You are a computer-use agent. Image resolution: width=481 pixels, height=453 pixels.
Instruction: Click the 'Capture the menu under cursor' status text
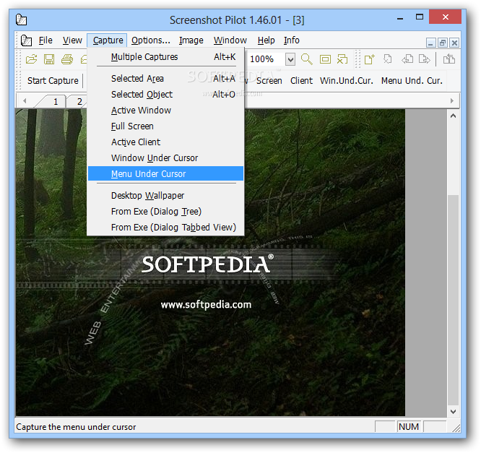tap(76, 427)
